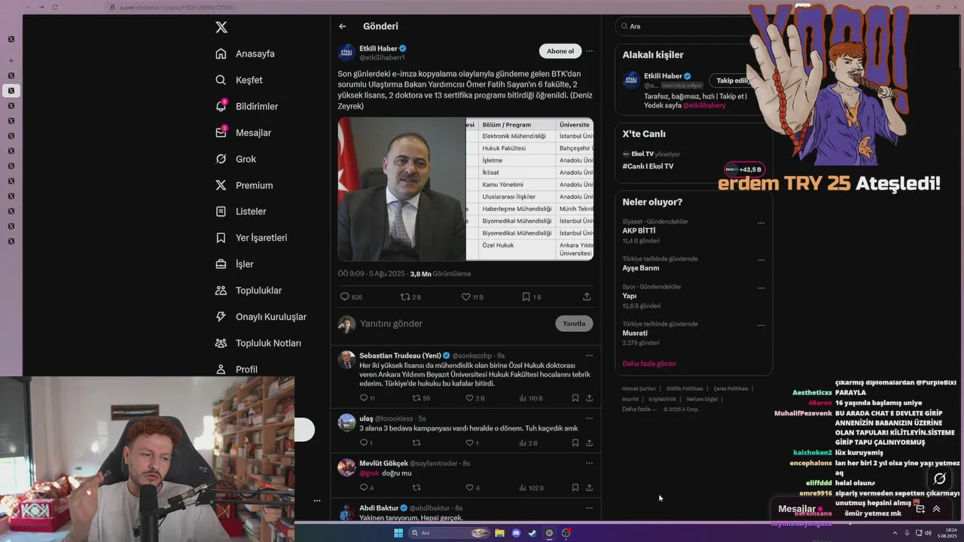Repost the main post (2 B reposts)
This screenshot has height=542, width=964.
[x=410, y=297]
